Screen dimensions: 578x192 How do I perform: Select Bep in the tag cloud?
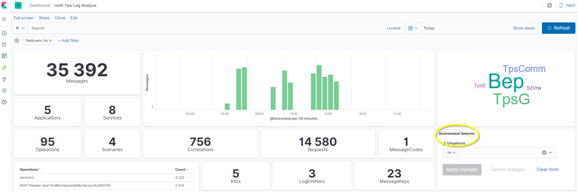point(506,82)
